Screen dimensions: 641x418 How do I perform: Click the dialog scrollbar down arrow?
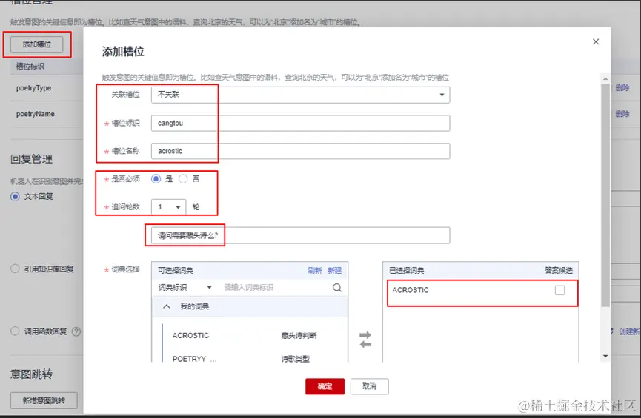[605, 356]
